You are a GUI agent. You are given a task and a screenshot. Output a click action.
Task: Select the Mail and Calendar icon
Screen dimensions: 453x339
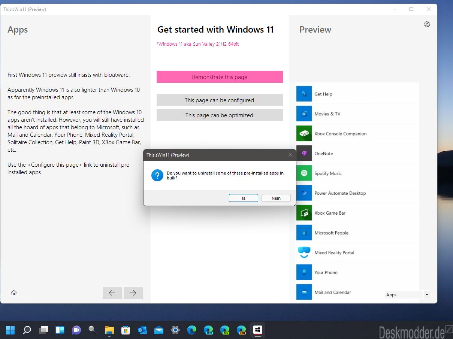pos(304,292)
